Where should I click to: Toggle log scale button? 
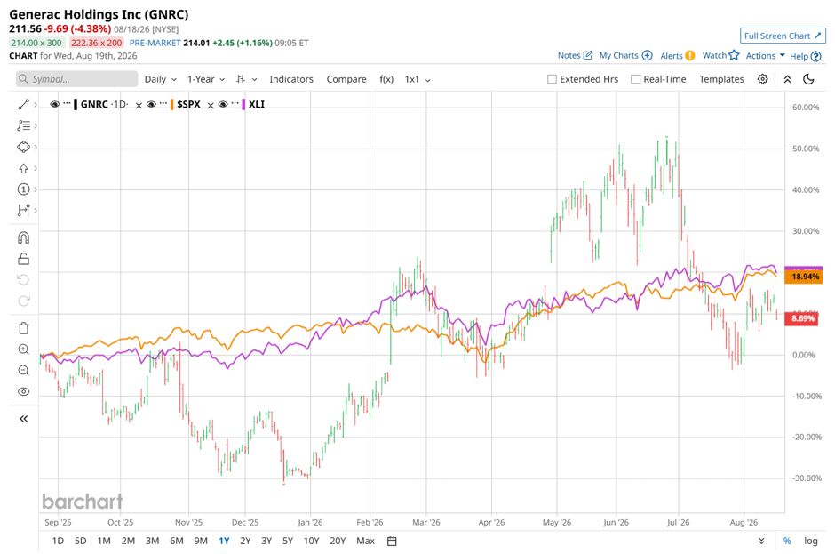pyautogui.click(x=810, y=542)
